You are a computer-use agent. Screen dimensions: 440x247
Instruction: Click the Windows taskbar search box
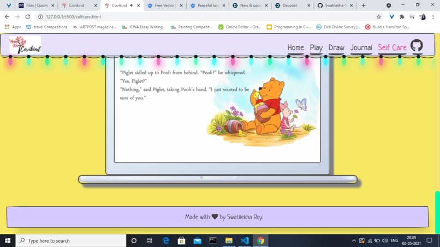coord(71,240)
